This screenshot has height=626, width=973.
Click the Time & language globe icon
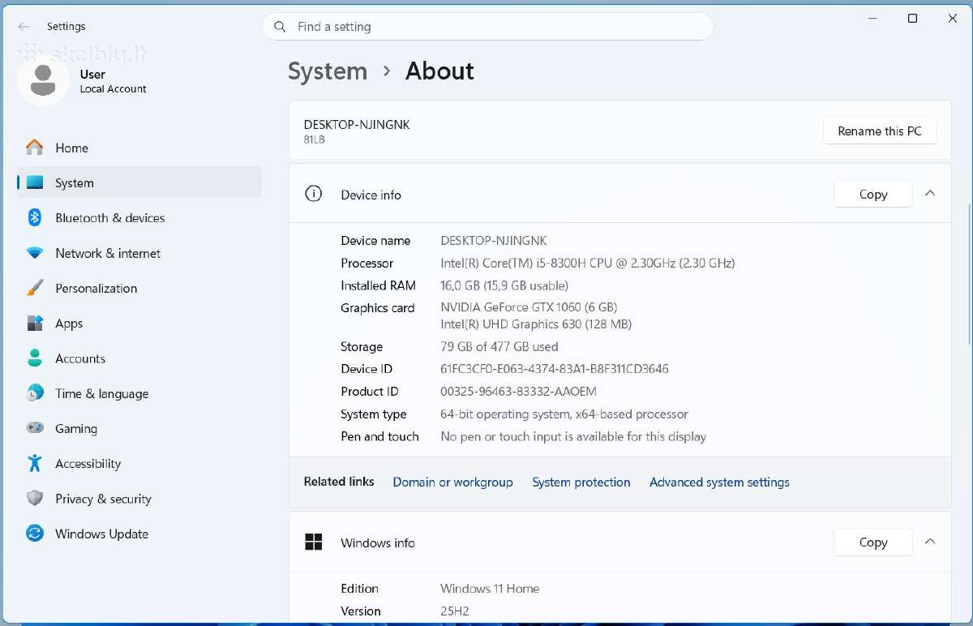click(x=35, y=393)
